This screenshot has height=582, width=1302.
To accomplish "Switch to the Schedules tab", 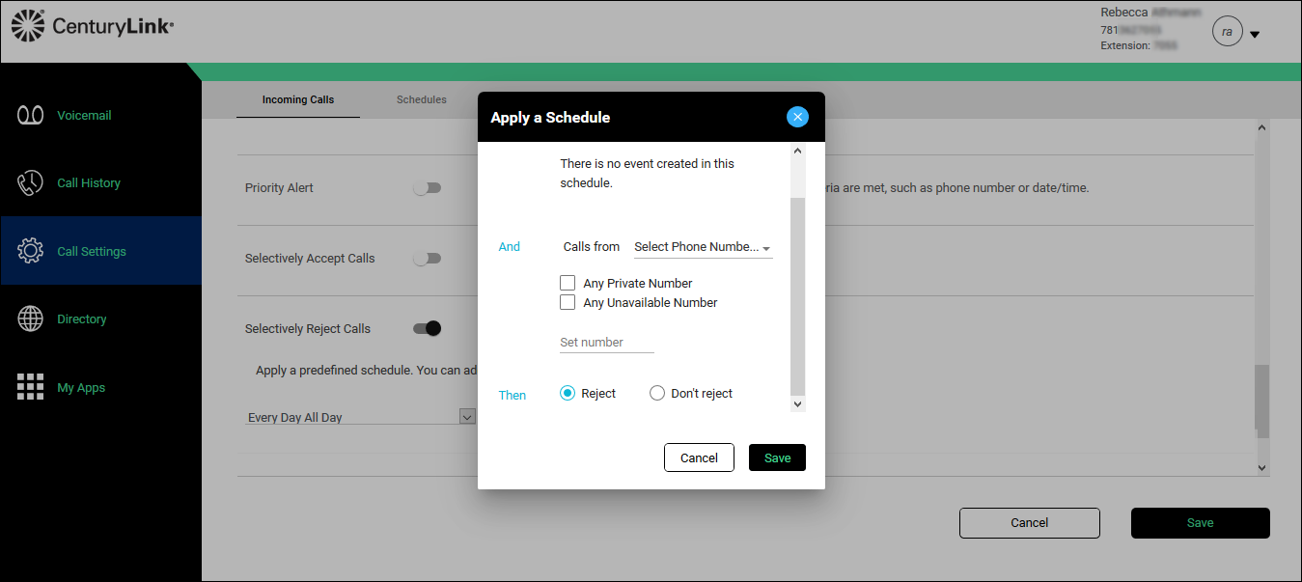I will 421,99.
